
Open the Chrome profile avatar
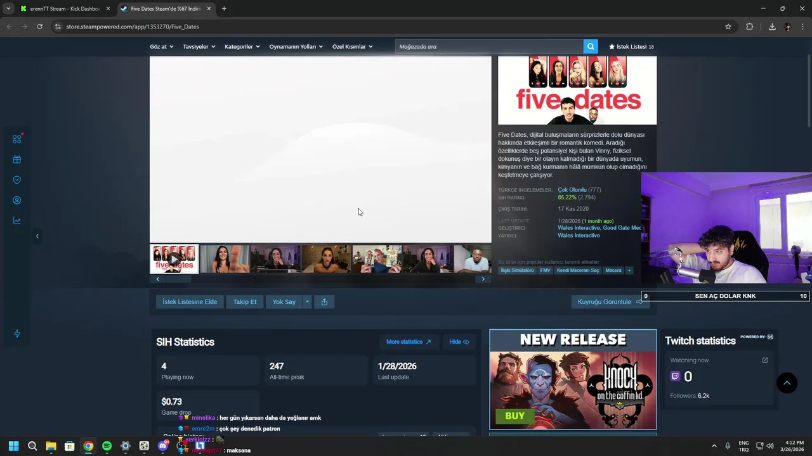point(788,27)
